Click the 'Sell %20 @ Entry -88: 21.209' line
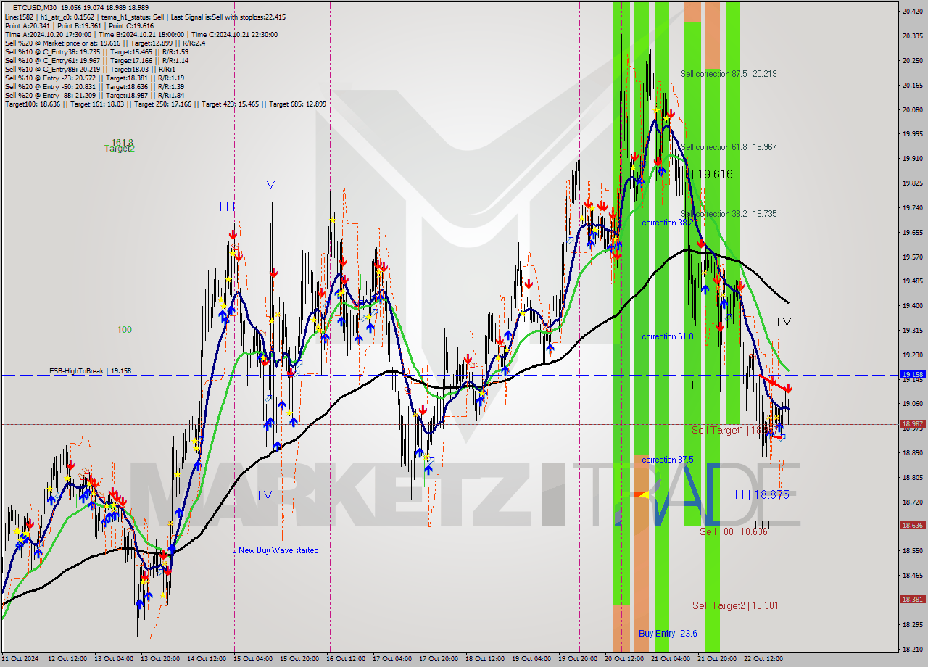Screen dimensions: 928x667 pos(94,96)
